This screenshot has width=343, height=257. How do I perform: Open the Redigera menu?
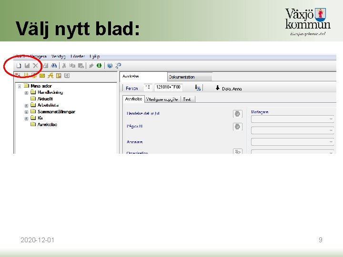coord(38,56)
